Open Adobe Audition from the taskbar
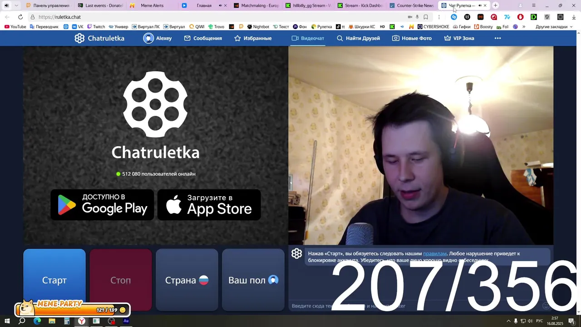The width and height of the screenshot is (581, 327). point(126,321)
